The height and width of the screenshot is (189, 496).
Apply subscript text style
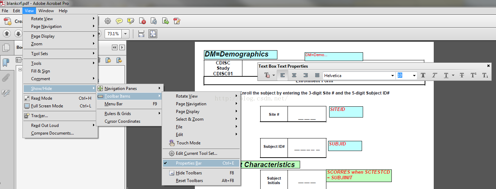[485, 75]
